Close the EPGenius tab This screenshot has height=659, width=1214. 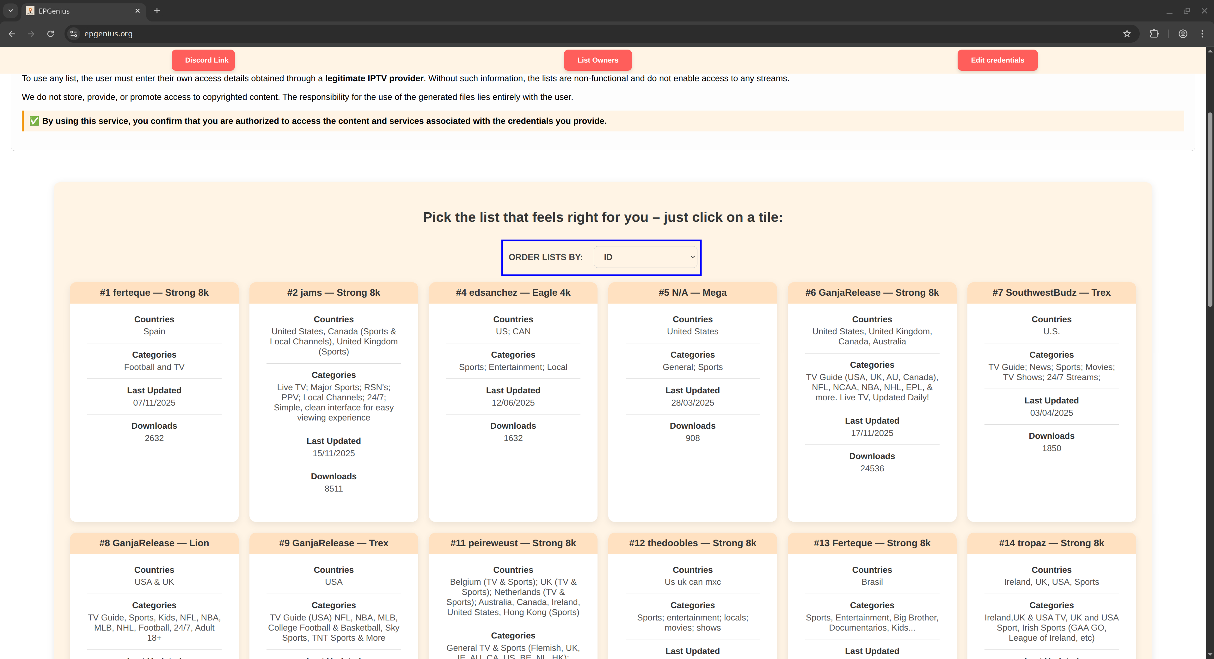click(x=137, y=10)
